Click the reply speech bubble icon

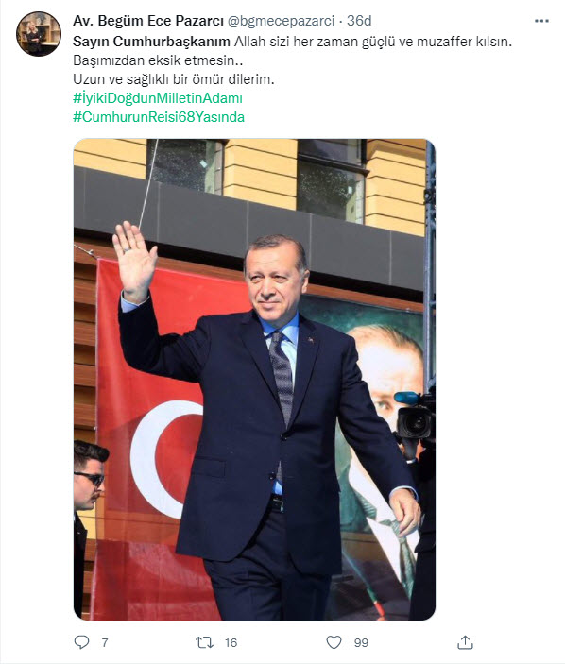click(x=81, y=642)
